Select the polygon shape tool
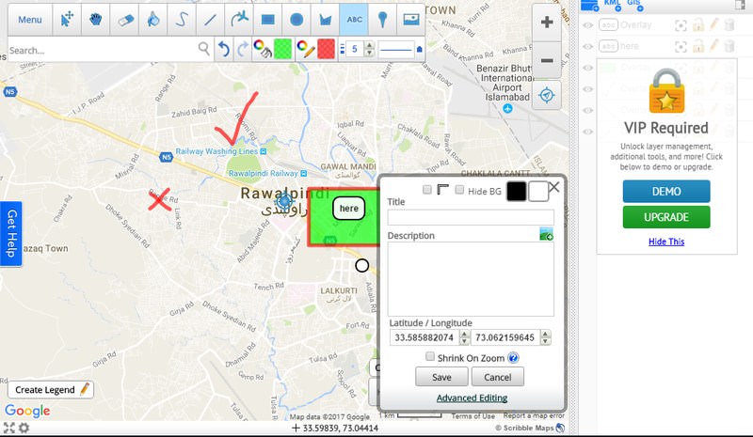 [325, 20]
